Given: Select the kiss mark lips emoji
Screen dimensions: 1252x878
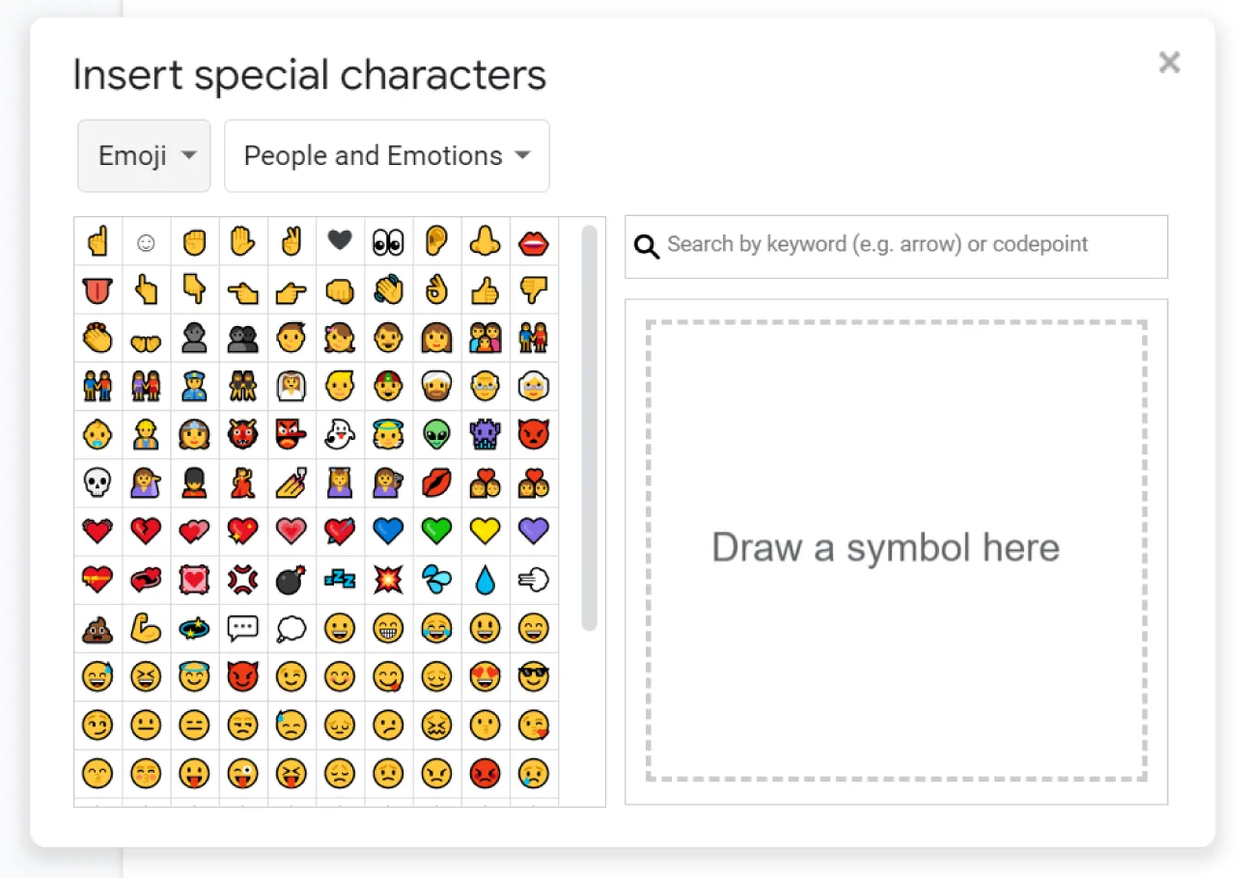Looking at the screenshot, I should 435,482.
